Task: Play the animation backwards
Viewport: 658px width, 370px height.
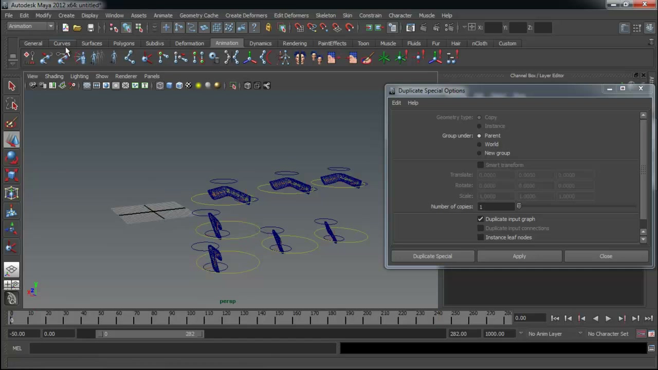Action: tap(595, 319)
